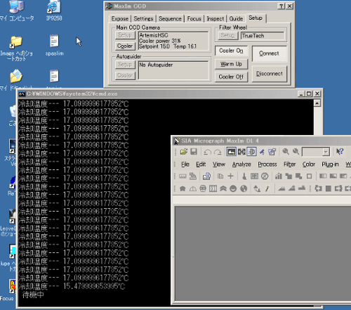Open the Plug-in menu

(330, 164)
